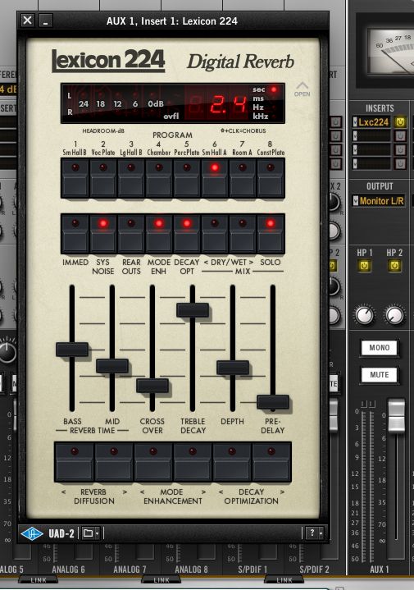Increase Decay Optimization with right button
The width and height of the screenshot is (414, 590).
(x=271, y=462)
